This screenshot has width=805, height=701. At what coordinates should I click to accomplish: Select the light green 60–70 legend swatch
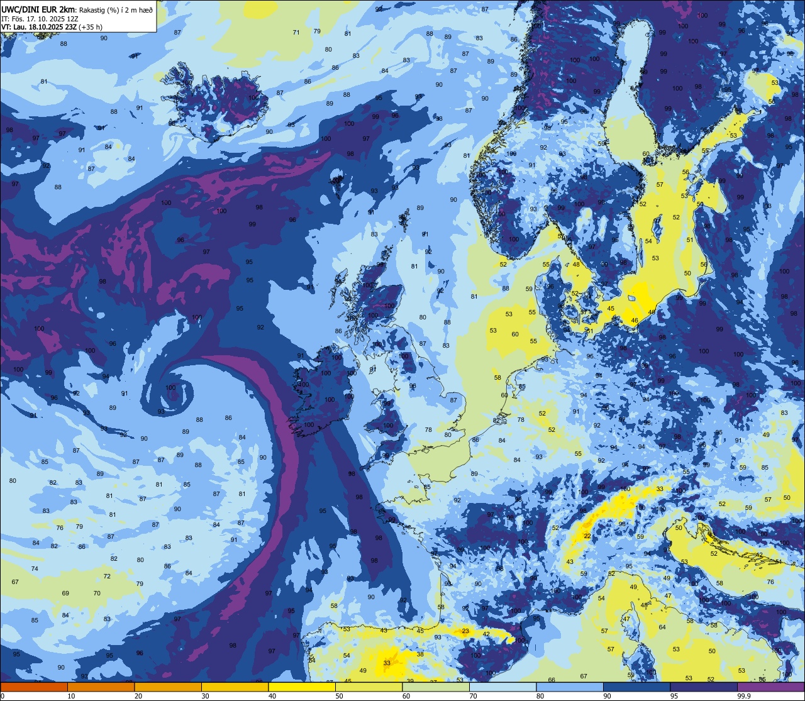pos(436,687)
